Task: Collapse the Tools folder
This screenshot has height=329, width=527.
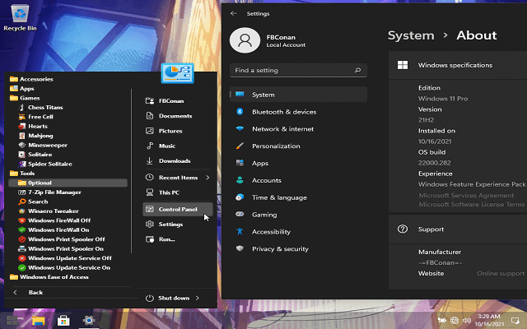Action: 22,174
